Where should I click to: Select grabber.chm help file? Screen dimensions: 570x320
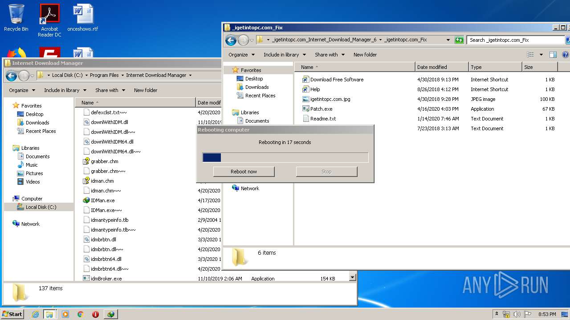pos(104,161)
